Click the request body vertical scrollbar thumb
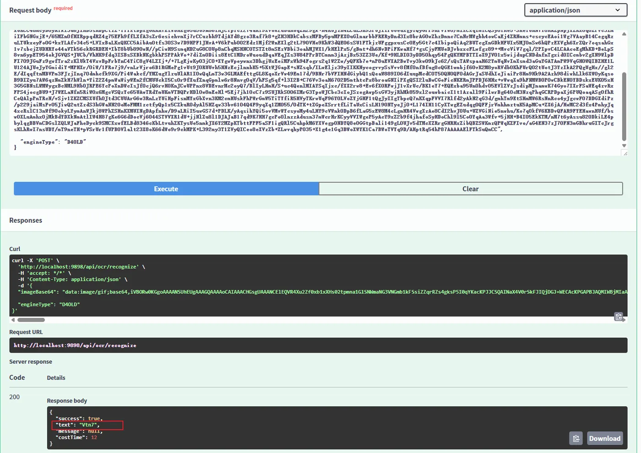Image resolution: width=641 pixels, height=453 pixels. (x=624, y=106)
